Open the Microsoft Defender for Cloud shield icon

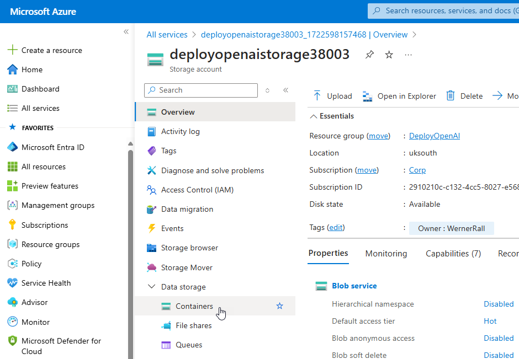(12, 341)
